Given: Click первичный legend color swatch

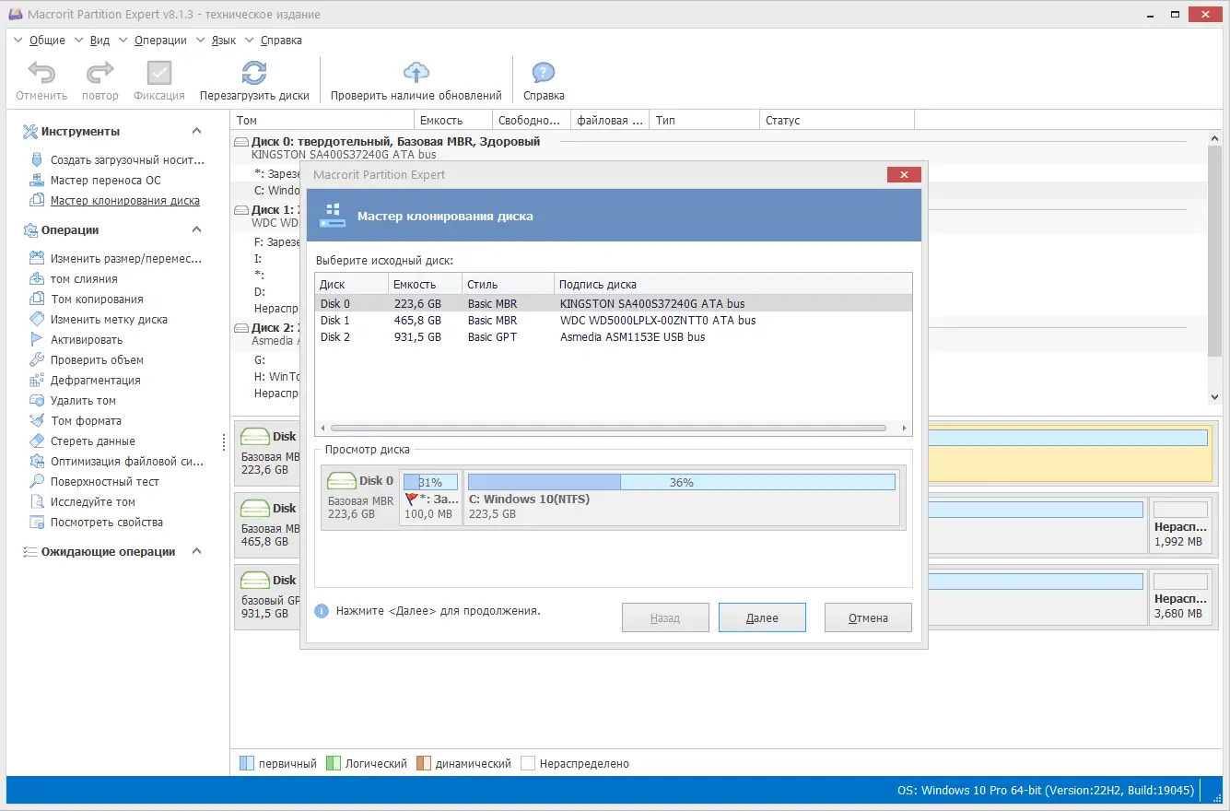Looking at the screenshot, I should point(247,764).
